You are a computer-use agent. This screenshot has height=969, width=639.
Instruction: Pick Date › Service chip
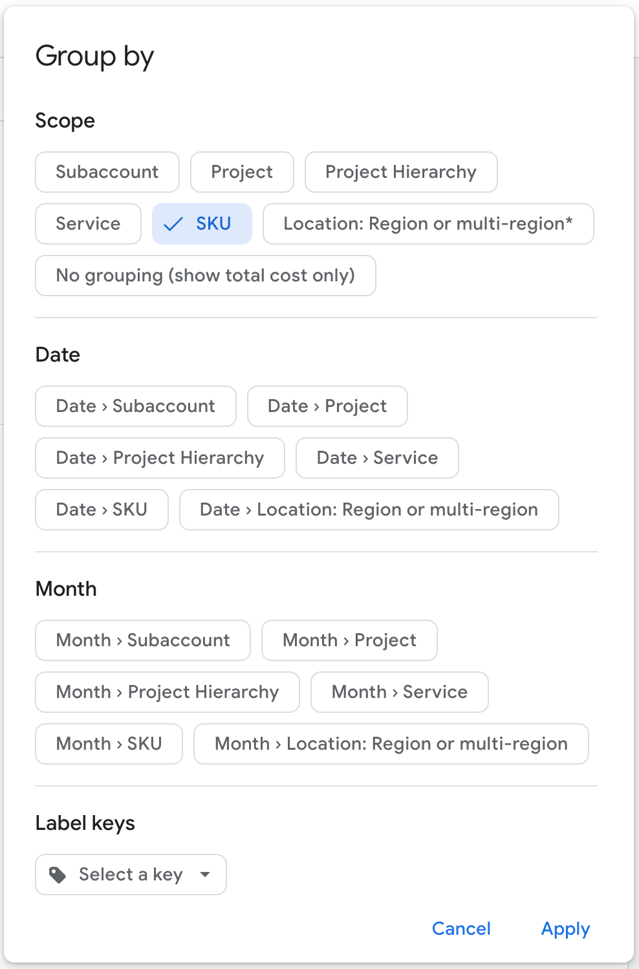377,458
